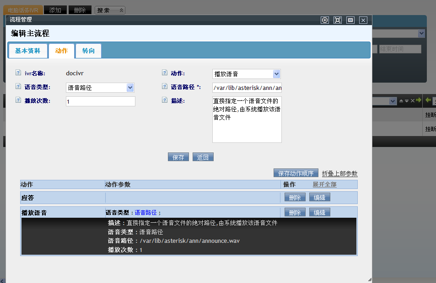Click the help icon beside 语音路径
The height and width of the screenshot is (283, 436).
165,86
